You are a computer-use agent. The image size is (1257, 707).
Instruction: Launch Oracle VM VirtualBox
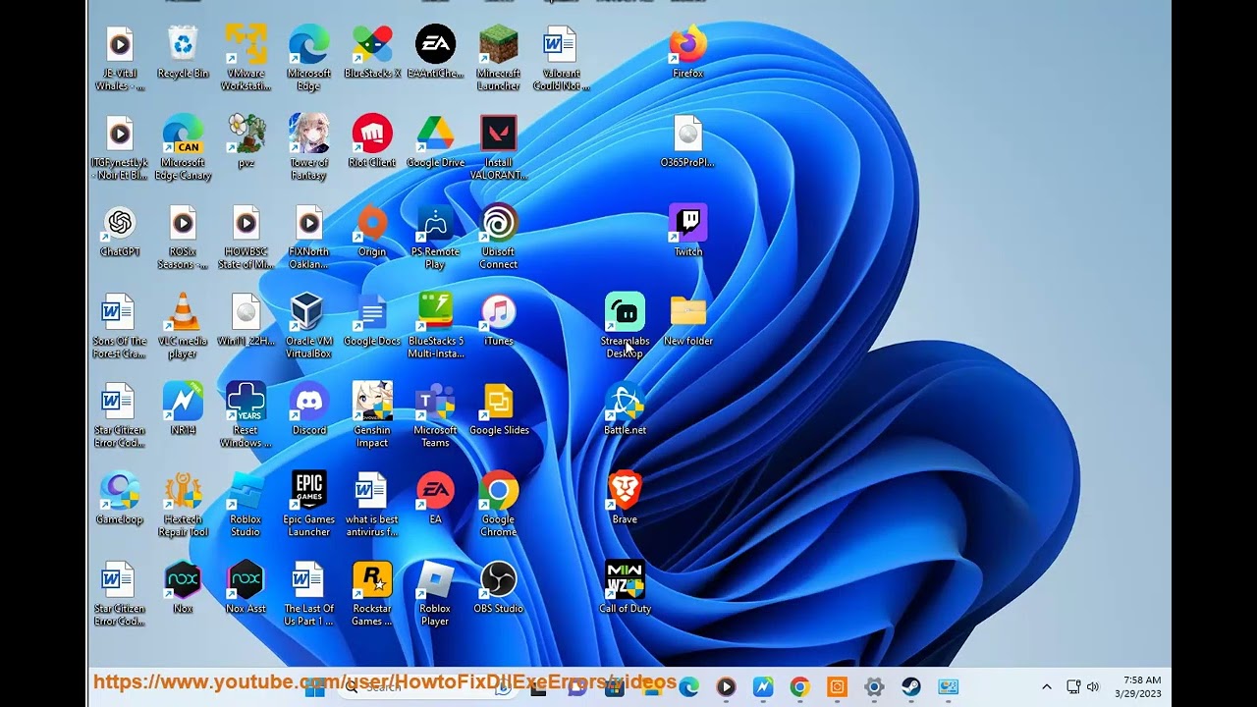pyautogui.click(x=308, y=327)
